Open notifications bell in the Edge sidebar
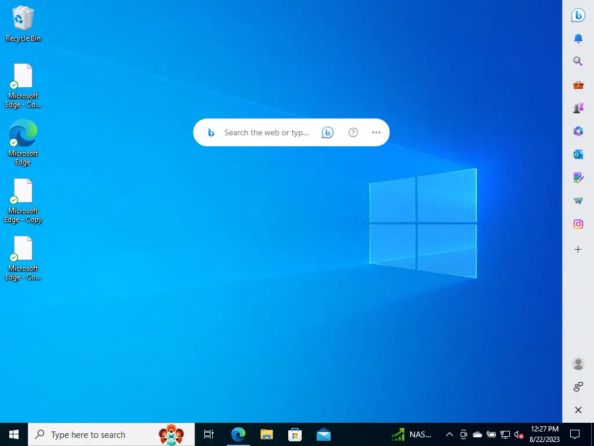The image size is (594, 446). point(578,38)
